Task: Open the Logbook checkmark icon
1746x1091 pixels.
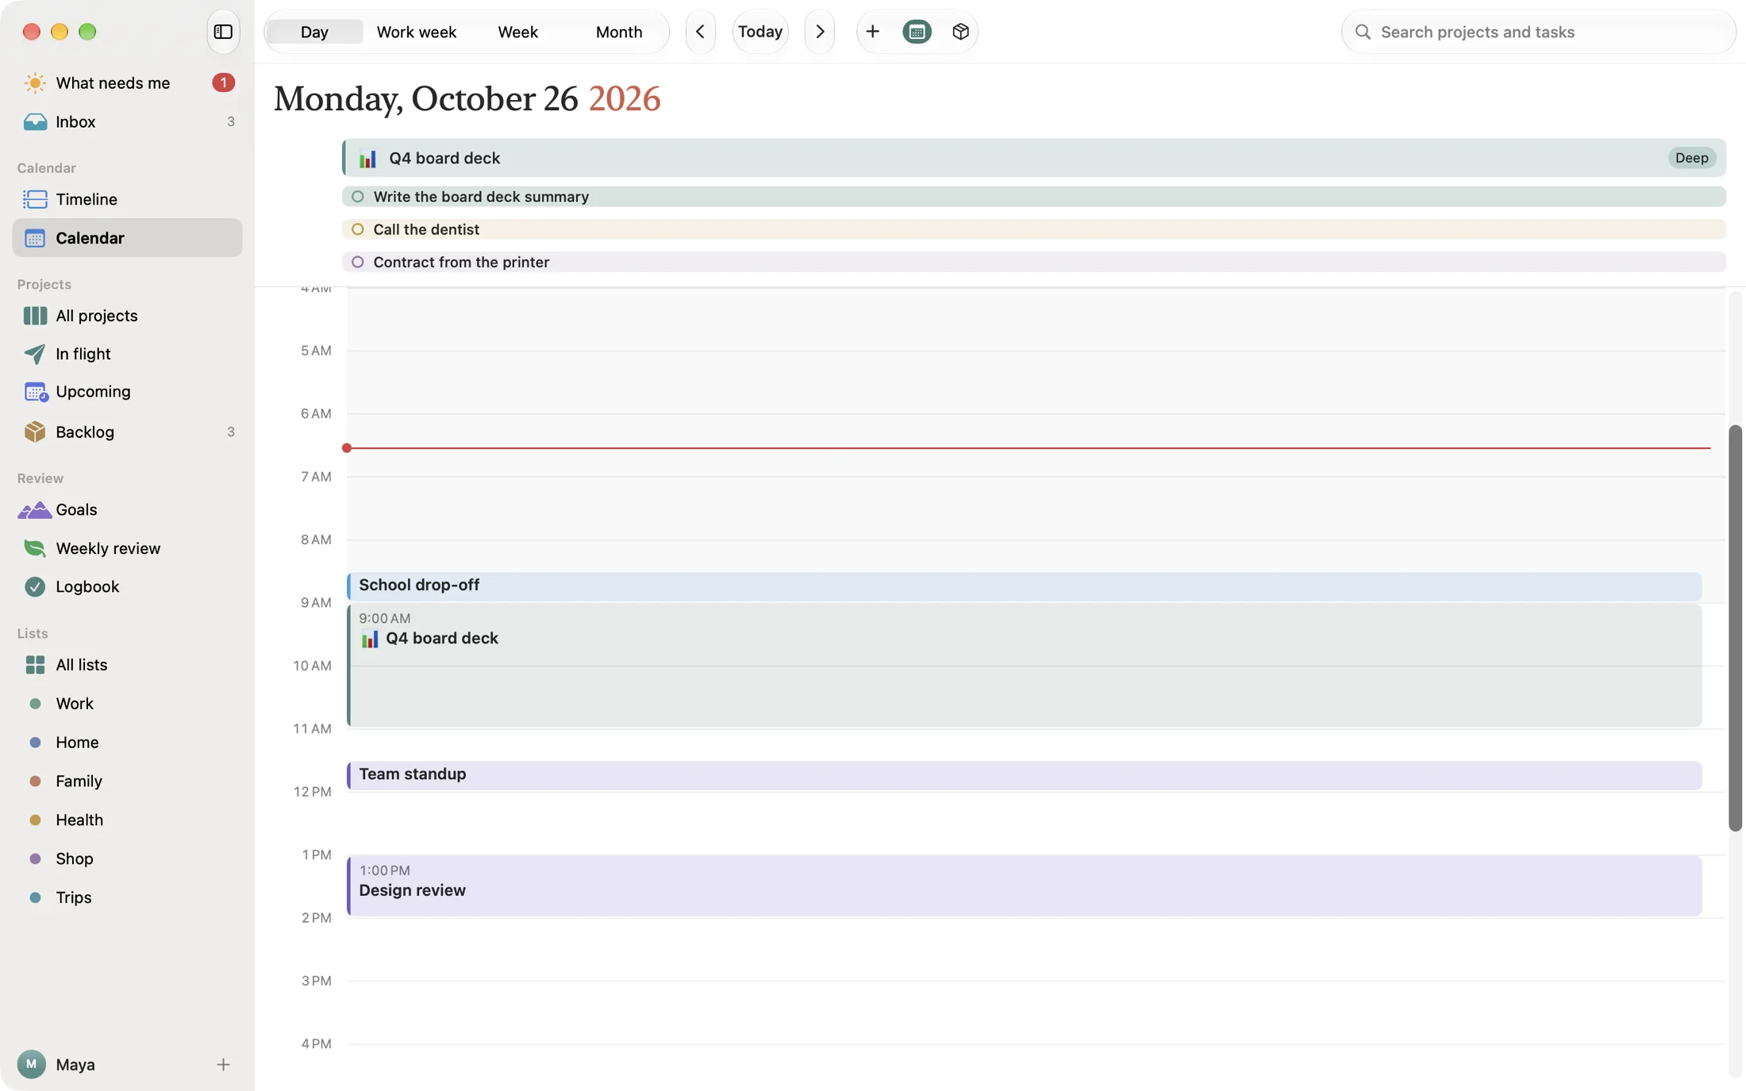Action: (34, 587)
